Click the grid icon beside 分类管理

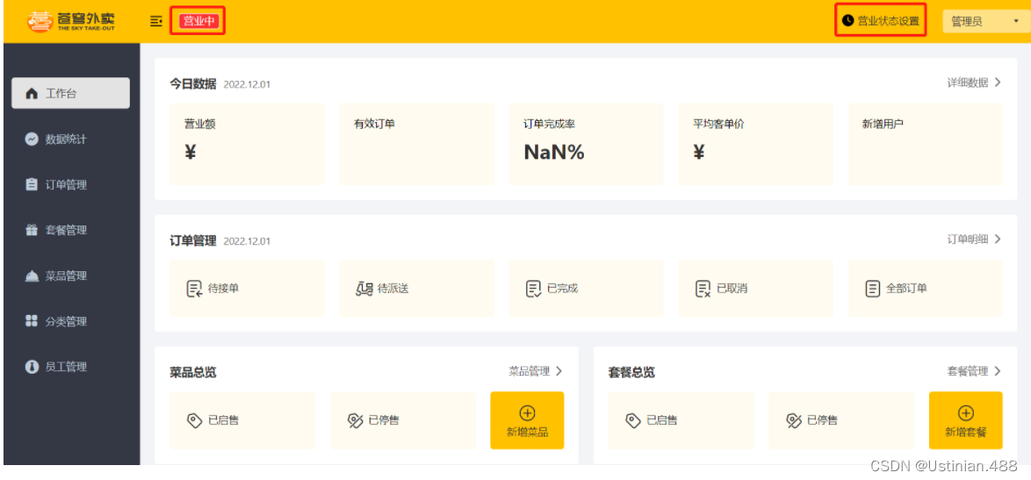click(x=32, y=321)
